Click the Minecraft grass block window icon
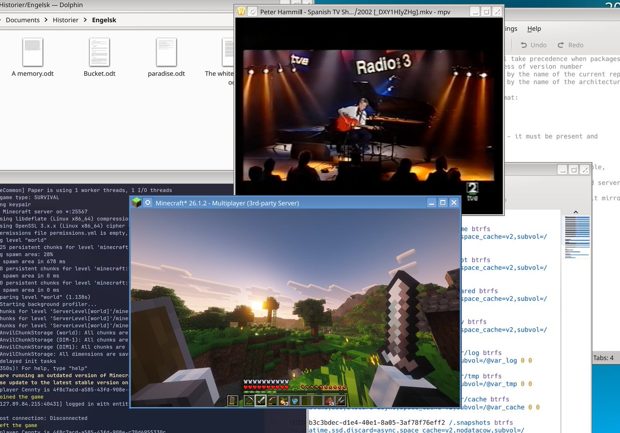Screen dimensions: 620x433 [136, 203]
